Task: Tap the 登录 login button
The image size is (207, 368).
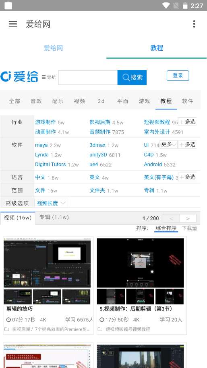Action: [x=178, y=76]
